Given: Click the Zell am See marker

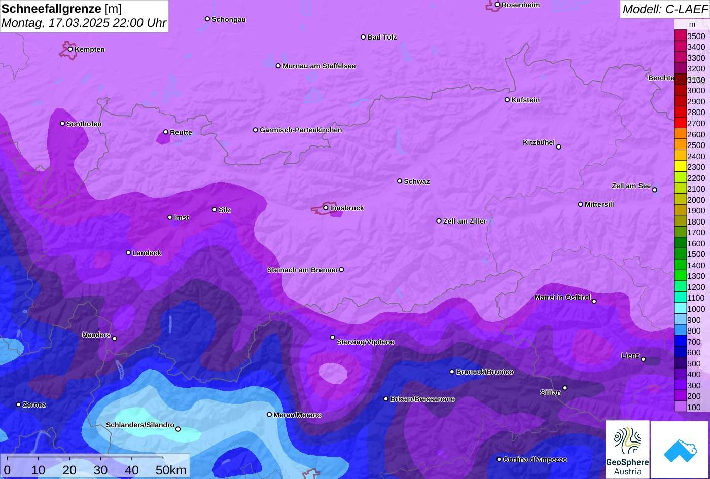Looking at the screenshot, I should click(x=655, y=190).
